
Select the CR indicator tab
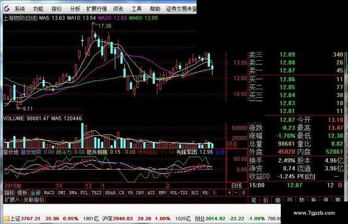[122, 193]
